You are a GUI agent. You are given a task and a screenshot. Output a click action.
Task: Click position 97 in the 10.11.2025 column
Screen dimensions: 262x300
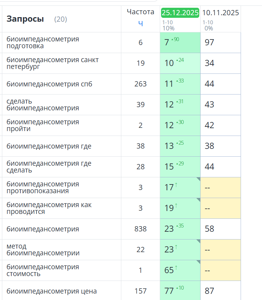(209, 43)
